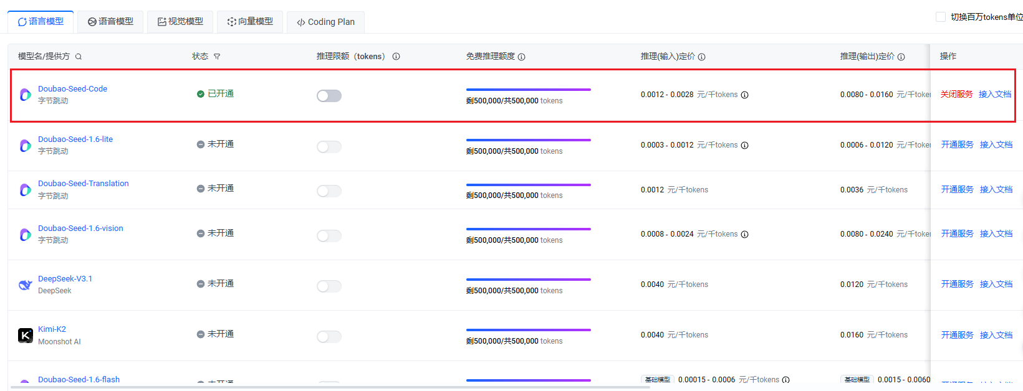
Task: Open the Doubao-Seed-Translation model link
Action: [x=84, y=184]
